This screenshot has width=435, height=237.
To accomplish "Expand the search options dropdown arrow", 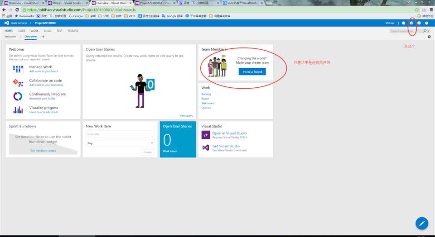I will (429, 31).
